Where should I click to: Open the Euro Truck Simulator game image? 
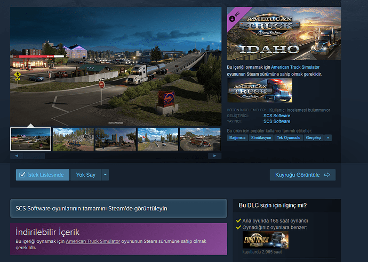click(266, 240)
